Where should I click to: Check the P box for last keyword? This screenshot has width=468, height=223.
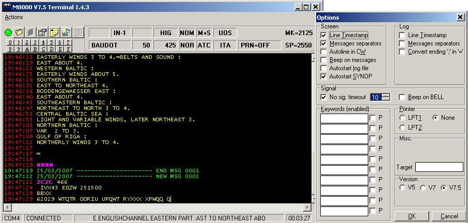[x=372, y=211]
